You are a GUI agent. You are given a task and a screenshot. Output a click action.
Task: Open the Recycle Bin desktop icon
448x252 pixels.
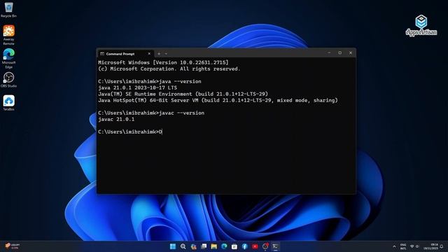[8, 9]
